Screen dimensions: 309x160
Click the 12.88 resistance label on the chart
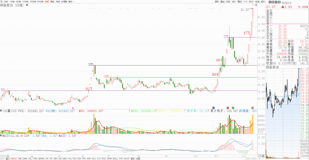90,64
